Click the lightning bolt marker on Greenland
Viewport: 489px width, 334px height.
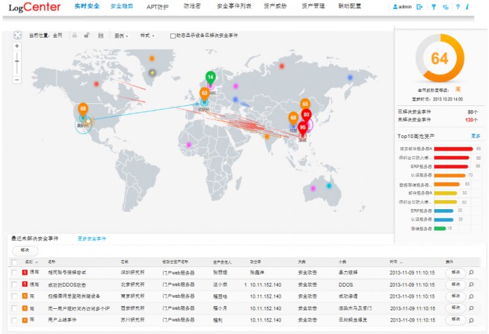click(x=152, y=73)
